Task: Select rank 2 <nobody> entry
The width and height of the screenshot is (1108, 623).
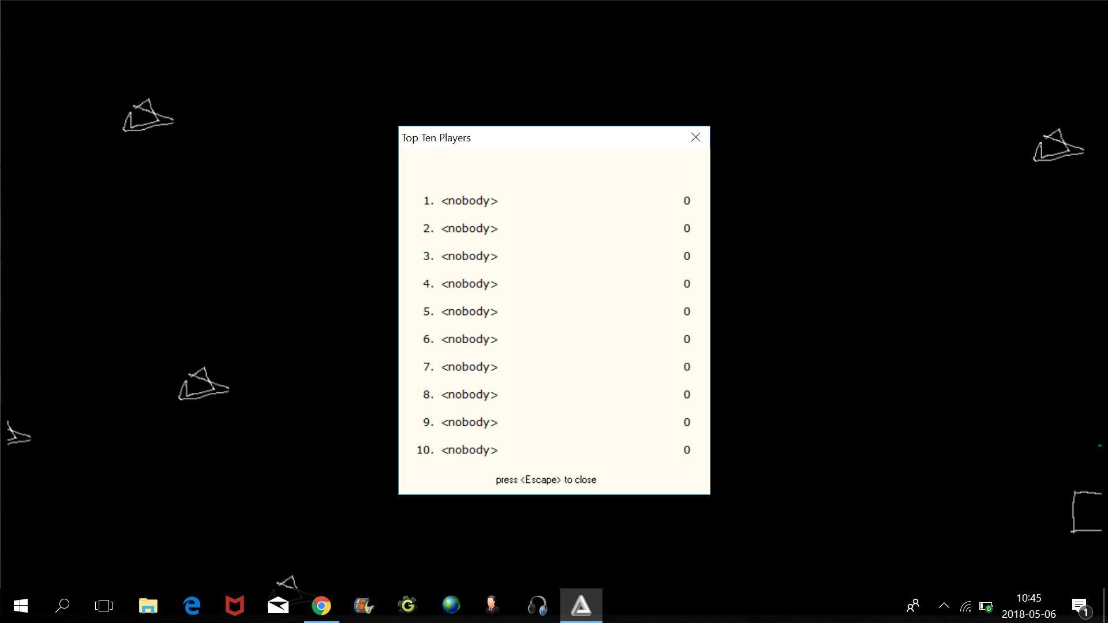Action: 469,228
